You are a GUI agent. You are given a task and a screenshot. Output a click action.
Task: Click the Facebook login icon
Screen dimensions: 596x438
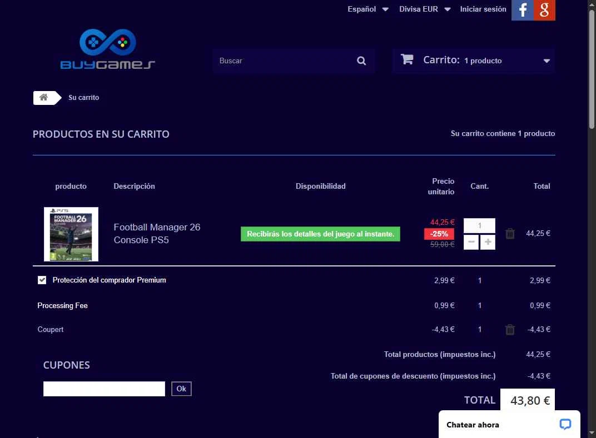522,10
